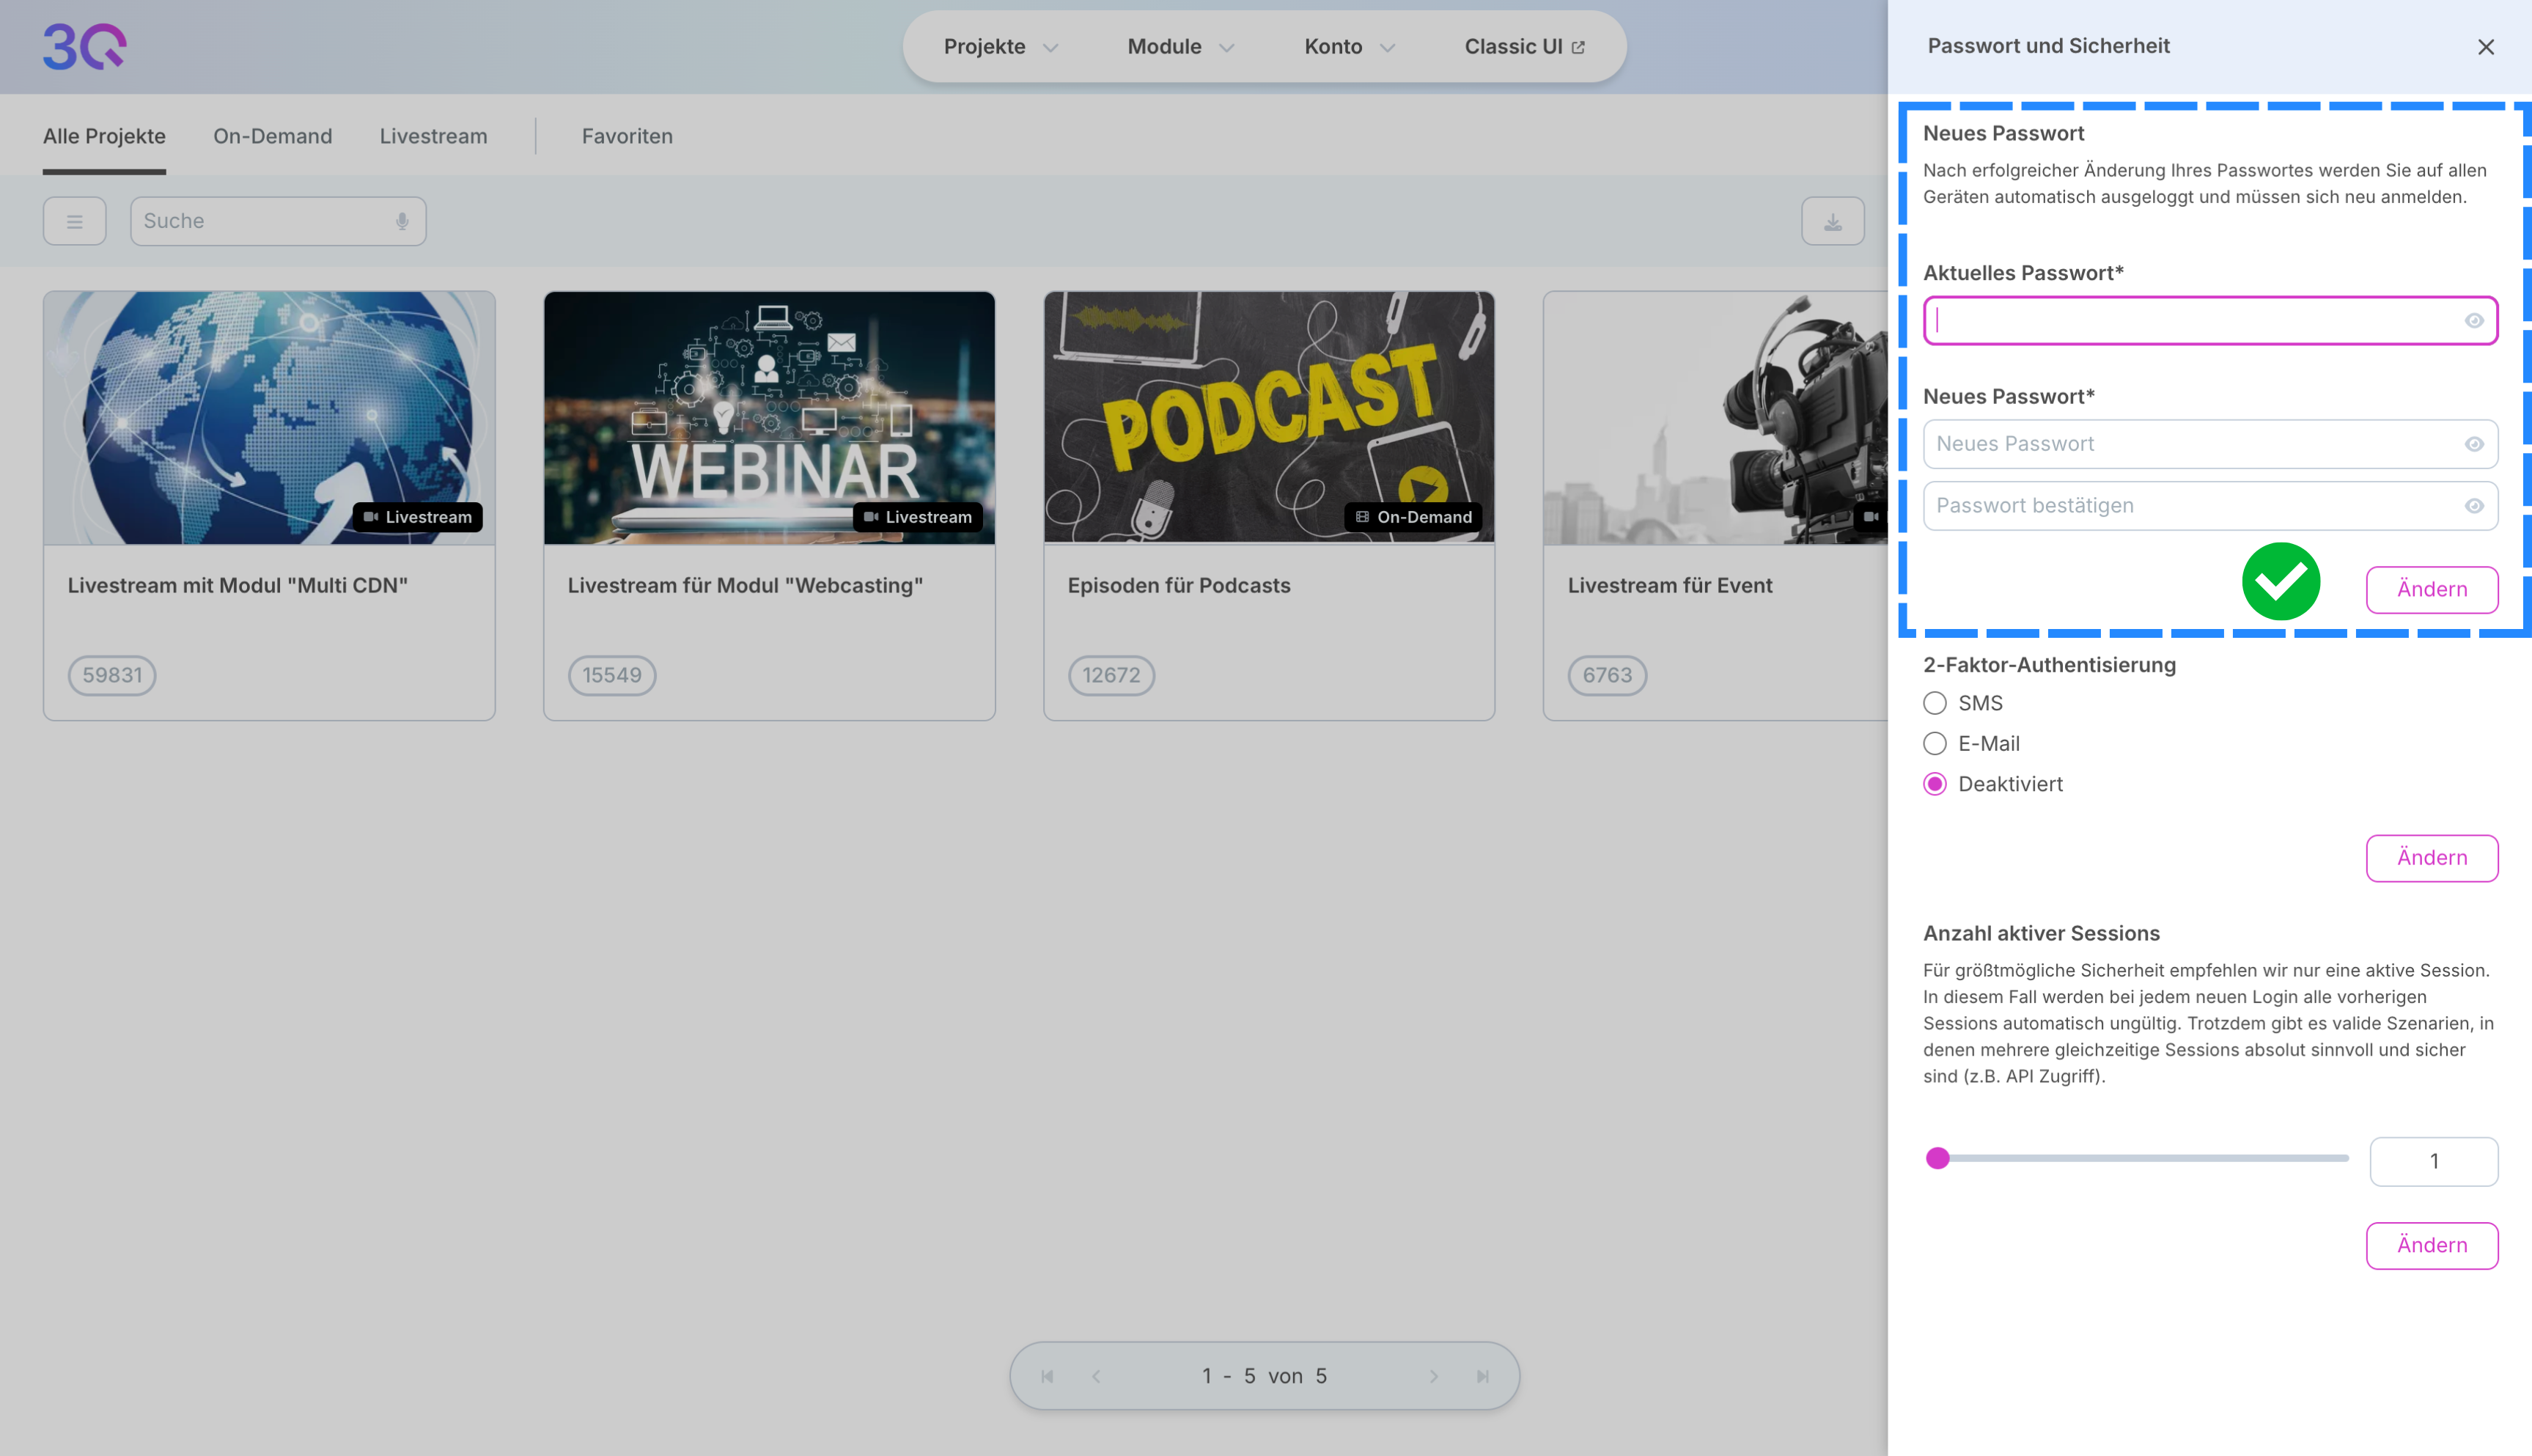Show the Aktuelles Passwort with eye icon

(2473, 321)
